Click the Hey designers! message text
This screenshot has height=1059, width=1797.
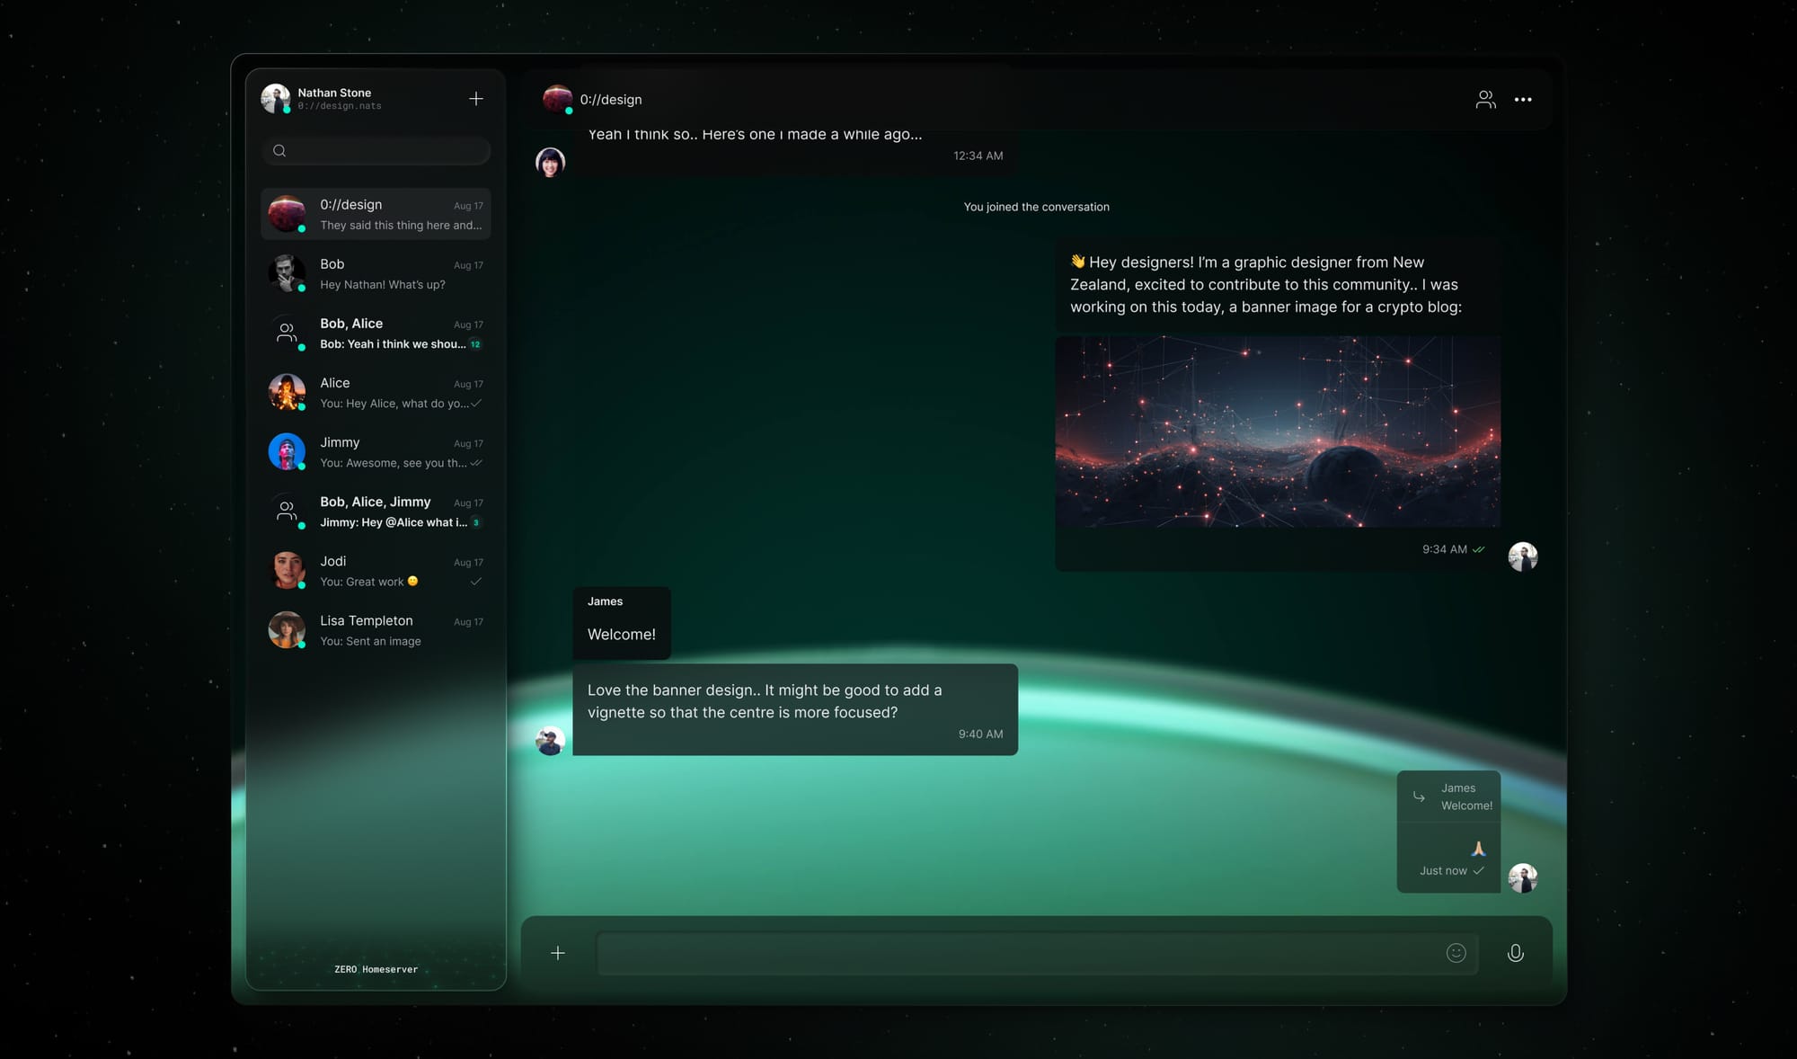click(1265, 284)
